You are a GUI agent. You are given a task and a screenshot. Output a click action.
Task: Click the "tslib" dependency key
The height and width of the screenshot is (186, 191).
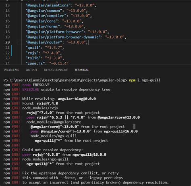pyautogui.click(x=33, y=58)
